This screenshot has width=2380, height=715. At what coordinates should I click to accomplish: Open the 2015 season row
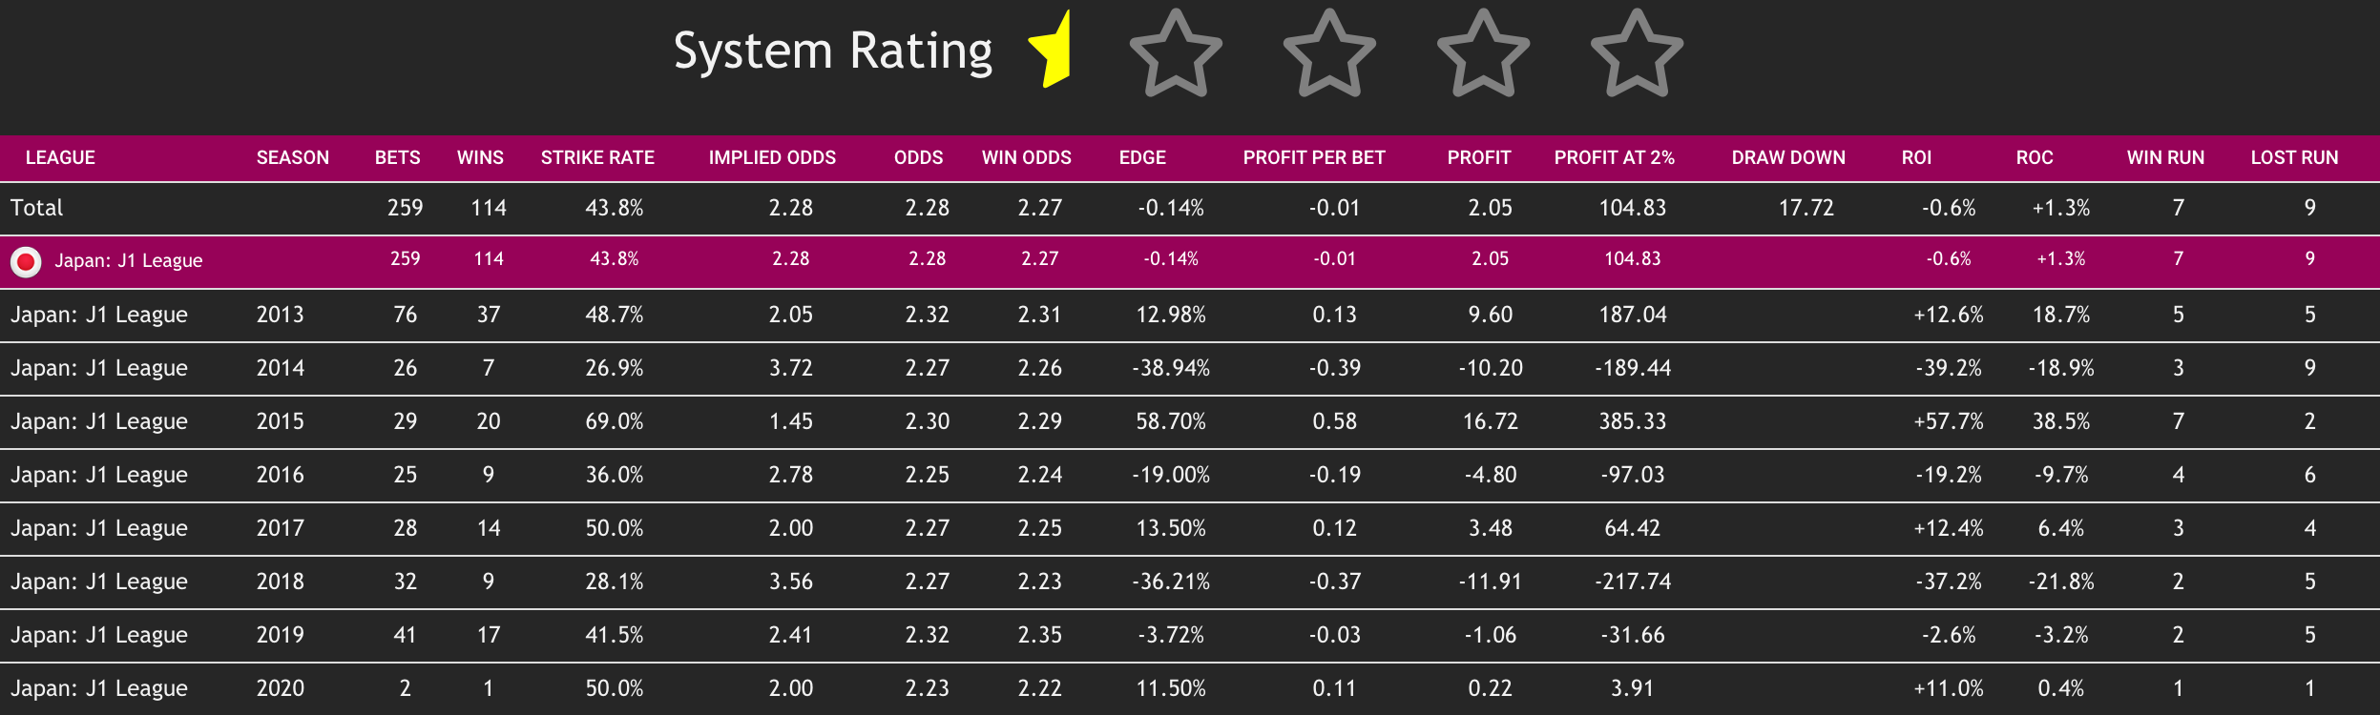coord(1190,421)
